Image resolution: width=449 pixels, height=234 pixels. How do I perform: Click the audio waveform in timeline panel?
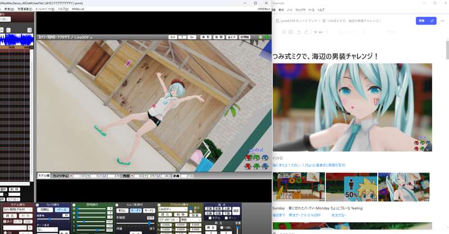17,40
